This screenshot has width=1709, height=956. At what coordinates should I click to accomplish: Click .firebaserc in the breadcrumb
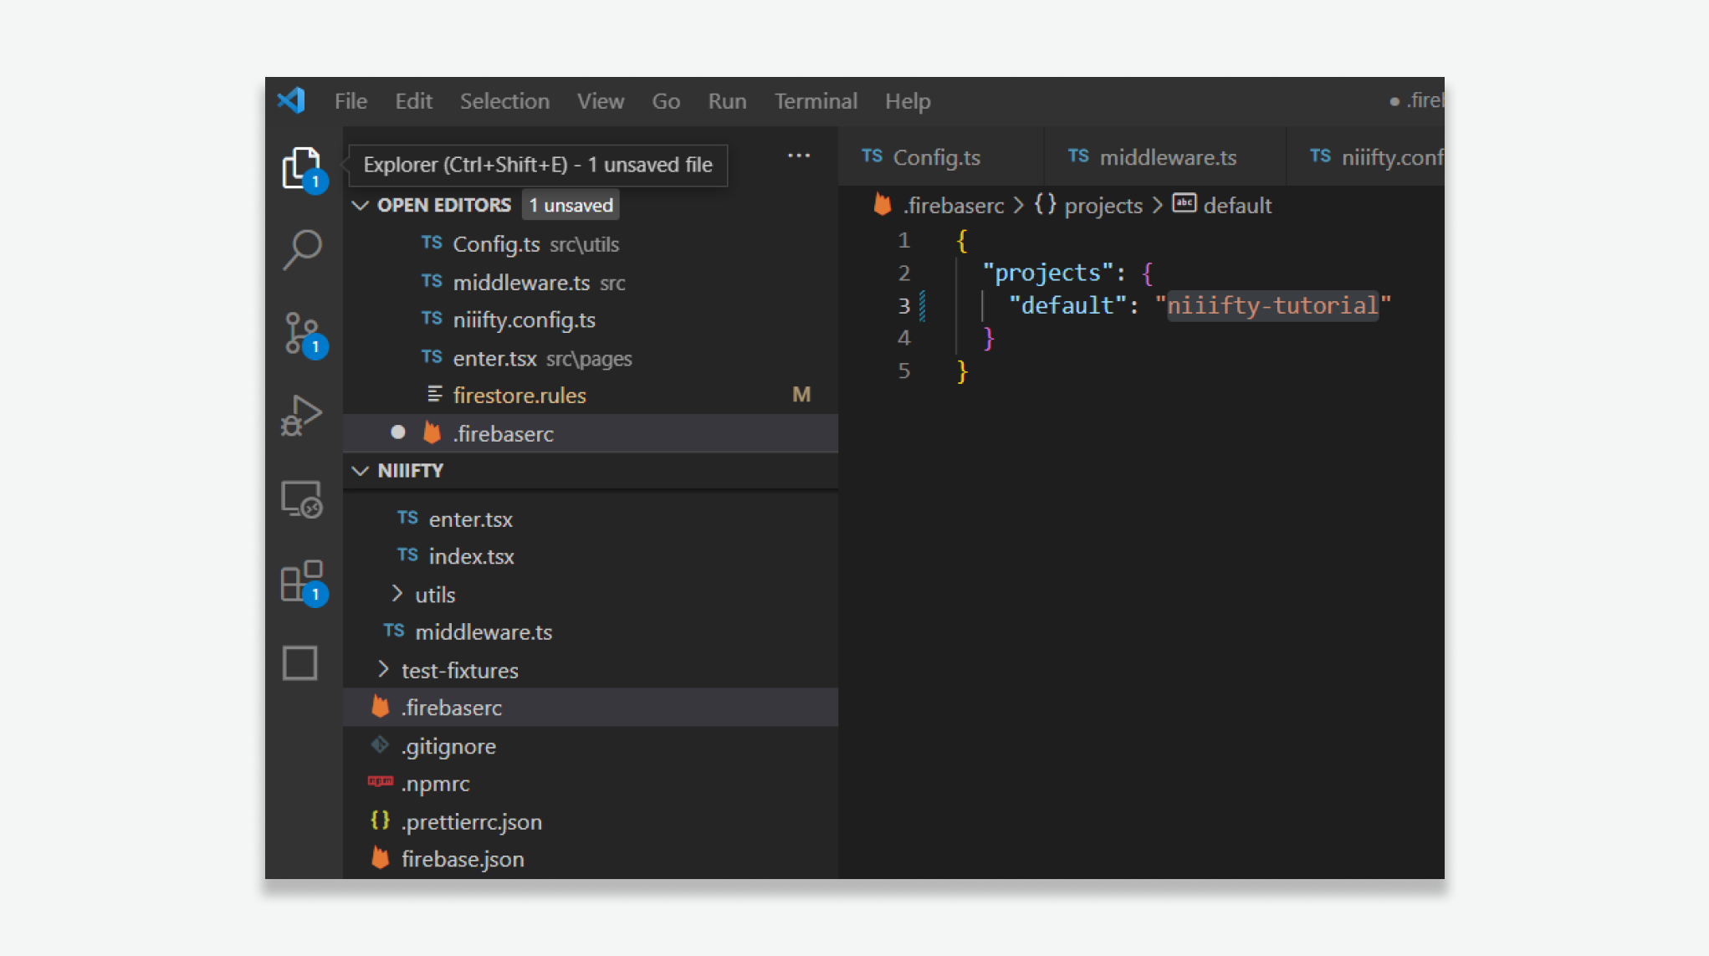953,205
